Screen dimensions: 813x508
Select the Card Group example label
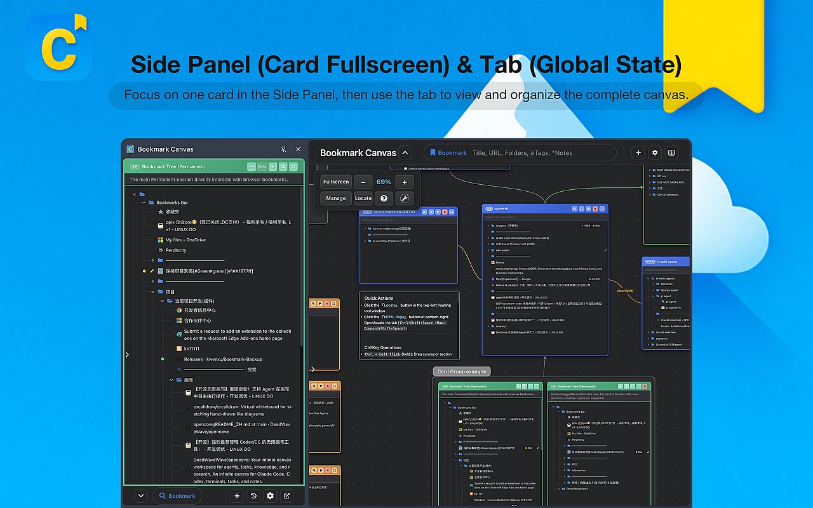462,371
